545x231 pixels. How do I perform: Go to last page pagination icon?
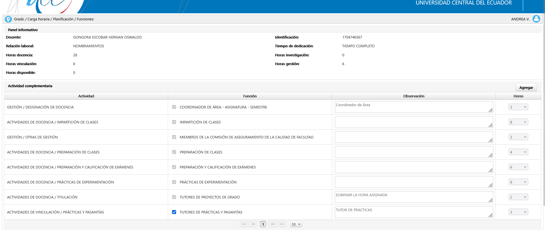(x=282, y=224)
